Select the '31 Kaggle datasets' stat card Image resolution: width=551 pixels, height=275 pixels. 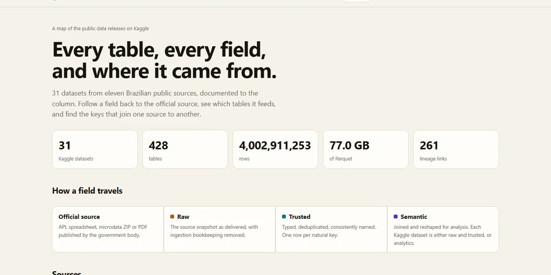pyautogui.click(x=95, y=150)
